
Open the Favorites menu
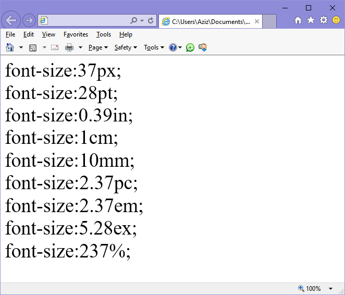tap(76, 34)
